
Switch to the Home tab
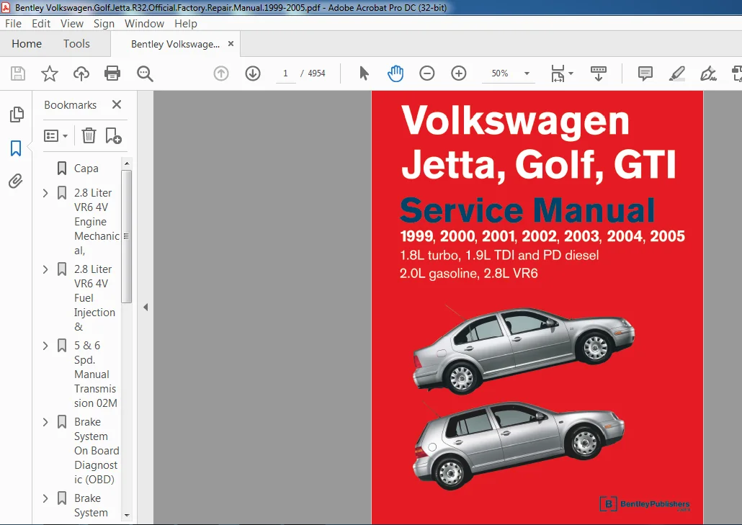(27, 43)
